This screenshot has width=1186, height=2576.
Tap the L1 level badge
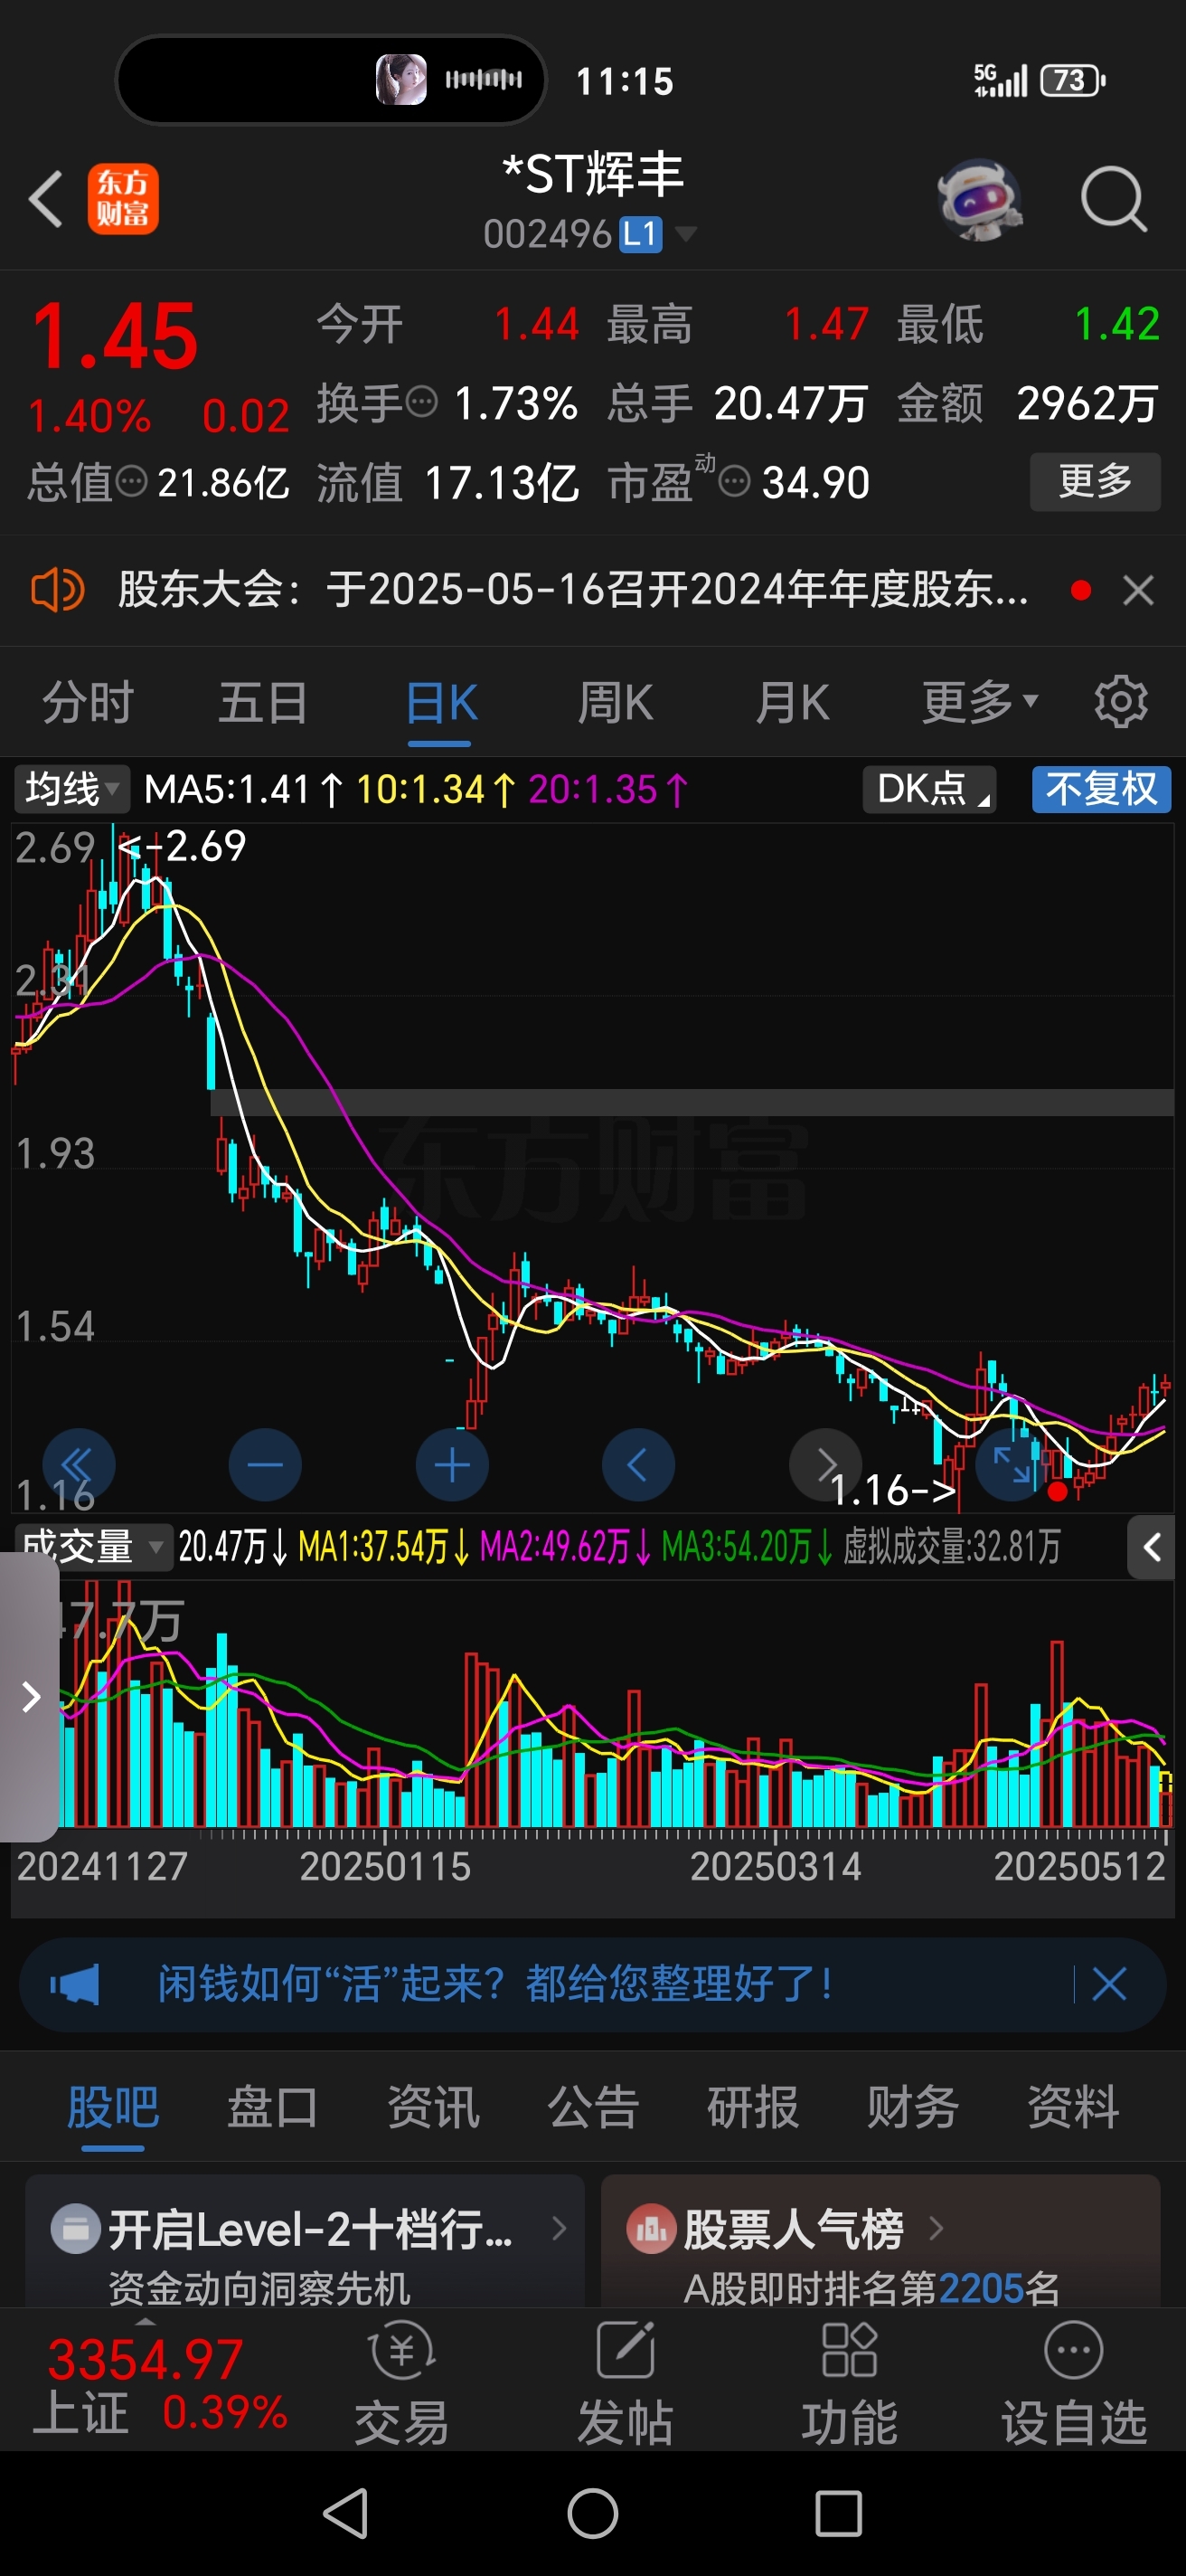pos(641,234)
